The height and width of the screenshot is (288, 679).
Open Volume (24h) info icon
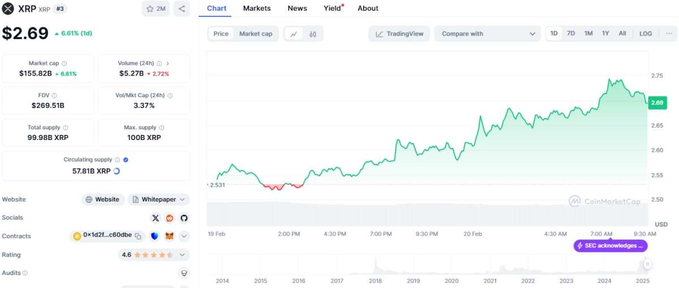coord(160,64)
